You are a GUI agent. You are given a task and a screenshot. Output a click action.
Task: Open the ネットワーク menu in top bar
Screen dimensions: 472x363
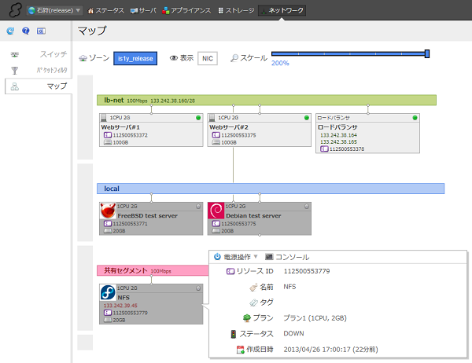tap(282, 11)
